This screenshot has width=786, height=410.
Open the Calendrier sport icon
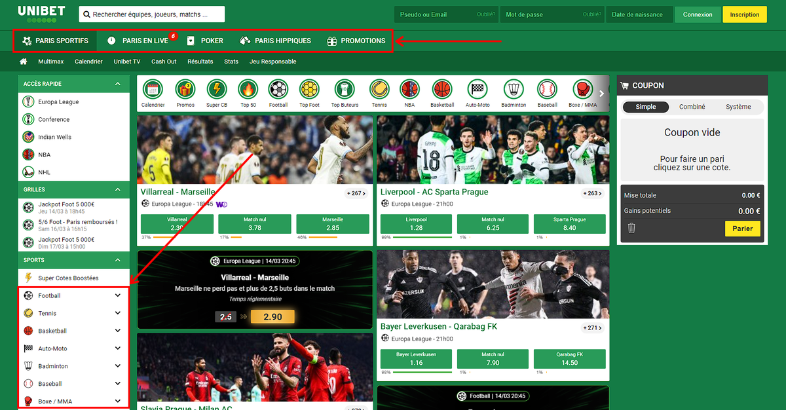pyautogui.click(x=153, y=89)
